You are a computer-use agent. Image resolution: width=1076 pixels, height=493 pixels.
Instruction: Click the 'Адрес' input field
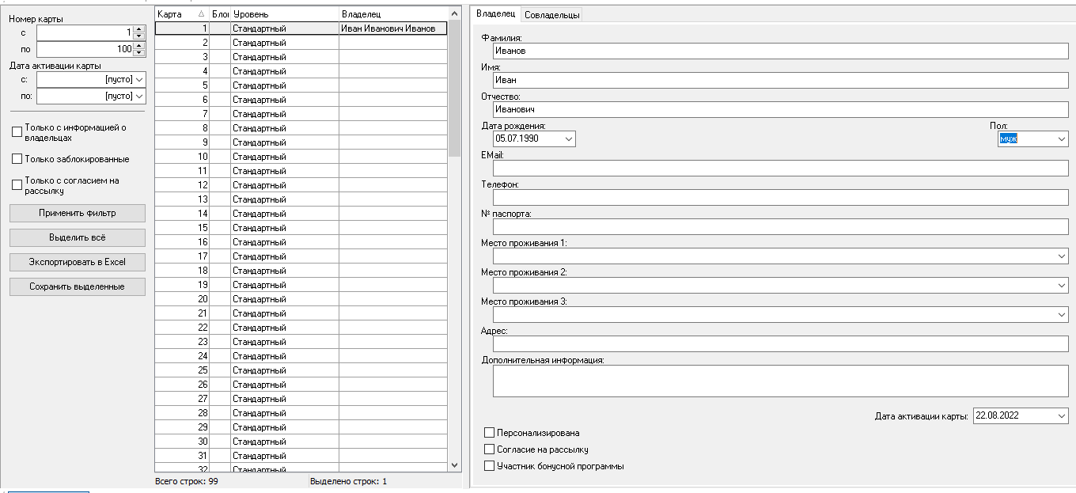780,343
